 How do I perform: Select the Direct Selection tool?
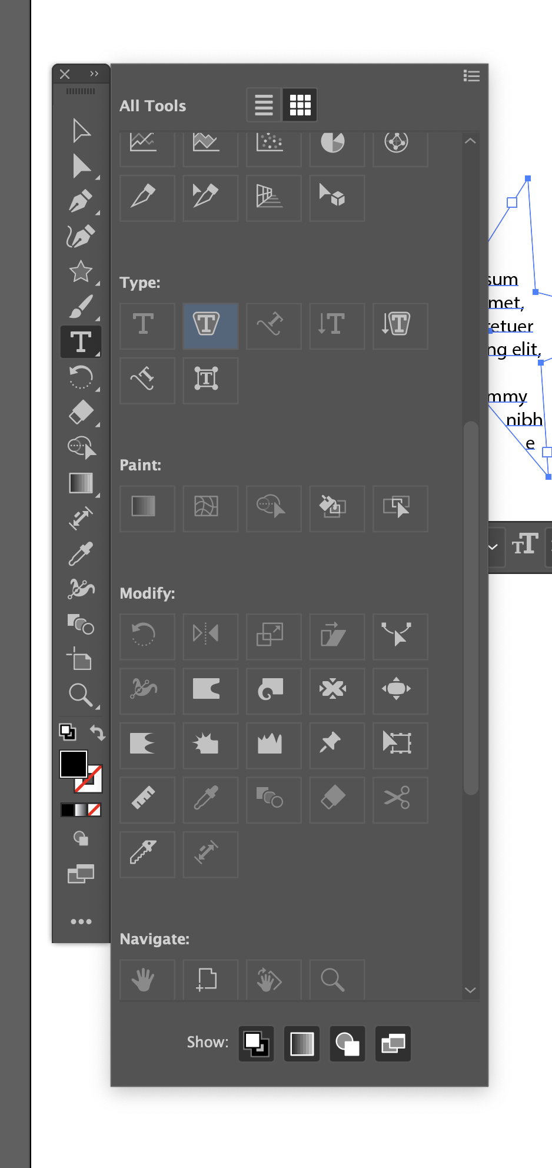pos(81,167)
